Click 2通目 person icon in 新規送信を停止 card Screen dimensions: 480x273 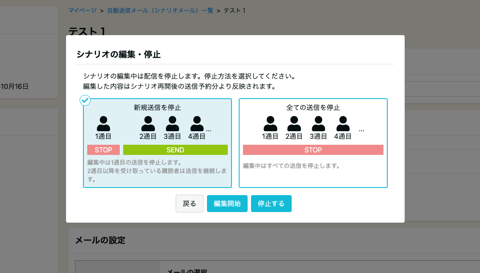148,124
